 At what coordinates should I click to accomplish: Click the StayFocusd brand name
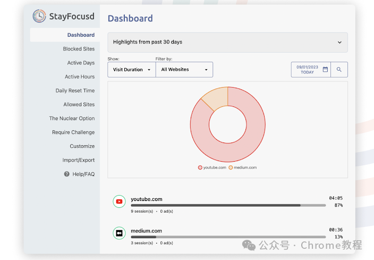click(x=72, y=16)
